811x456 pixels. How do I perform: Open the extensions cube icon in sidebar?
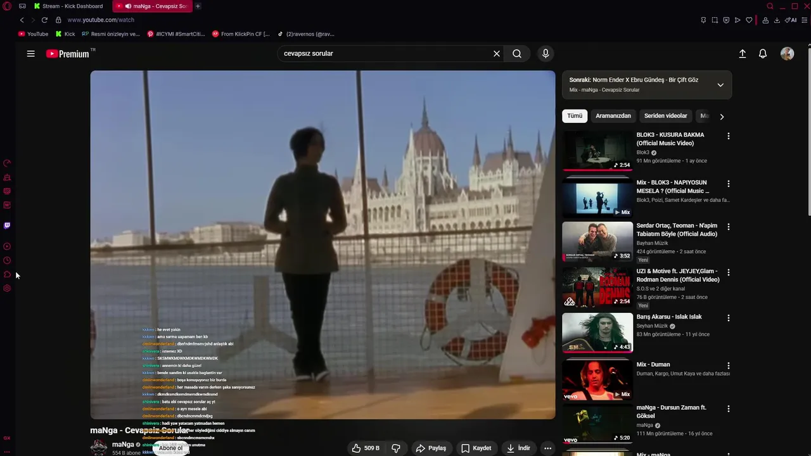(x=7, y=274)
